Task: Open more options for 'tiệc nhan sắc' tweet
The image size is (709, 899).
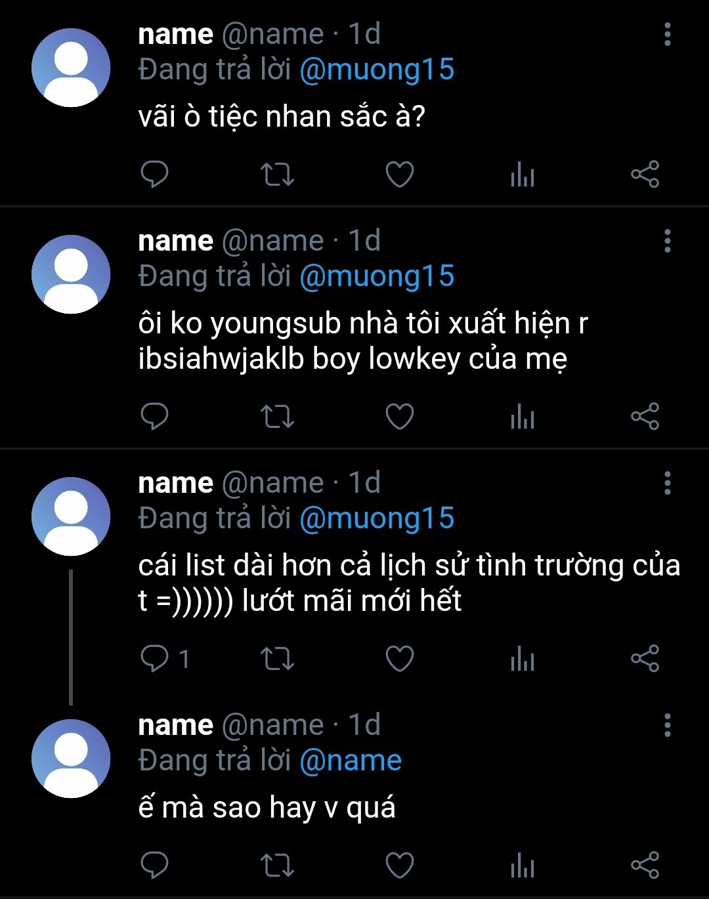Action: tap(667, 34)
